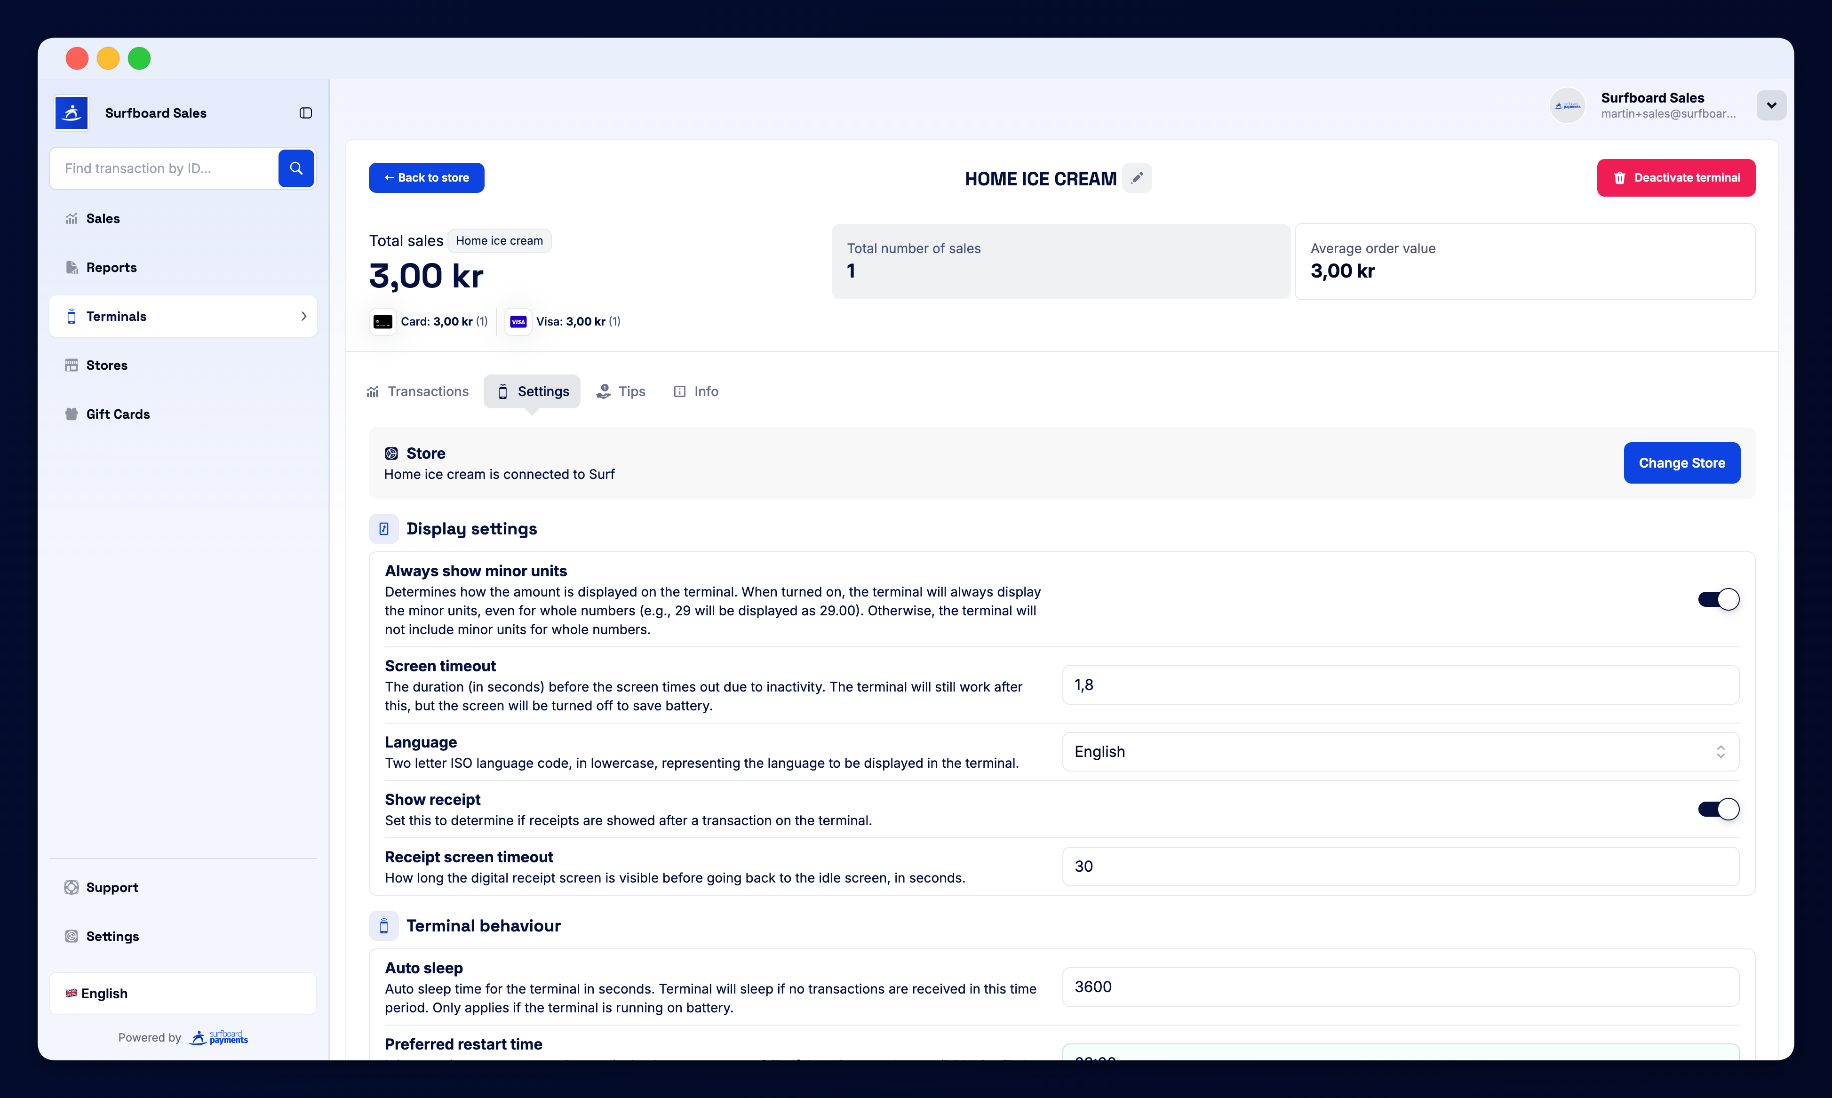Click the Deactivate terminal button

pos(1676,177)
